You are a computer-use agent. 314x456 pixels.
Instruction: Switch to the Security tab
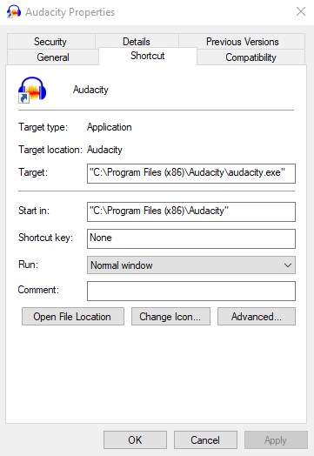(50, 41)
